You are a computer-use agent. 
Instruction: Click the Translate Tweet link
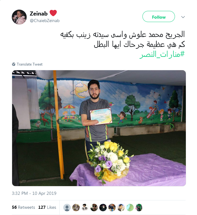(x=29, y=64)
